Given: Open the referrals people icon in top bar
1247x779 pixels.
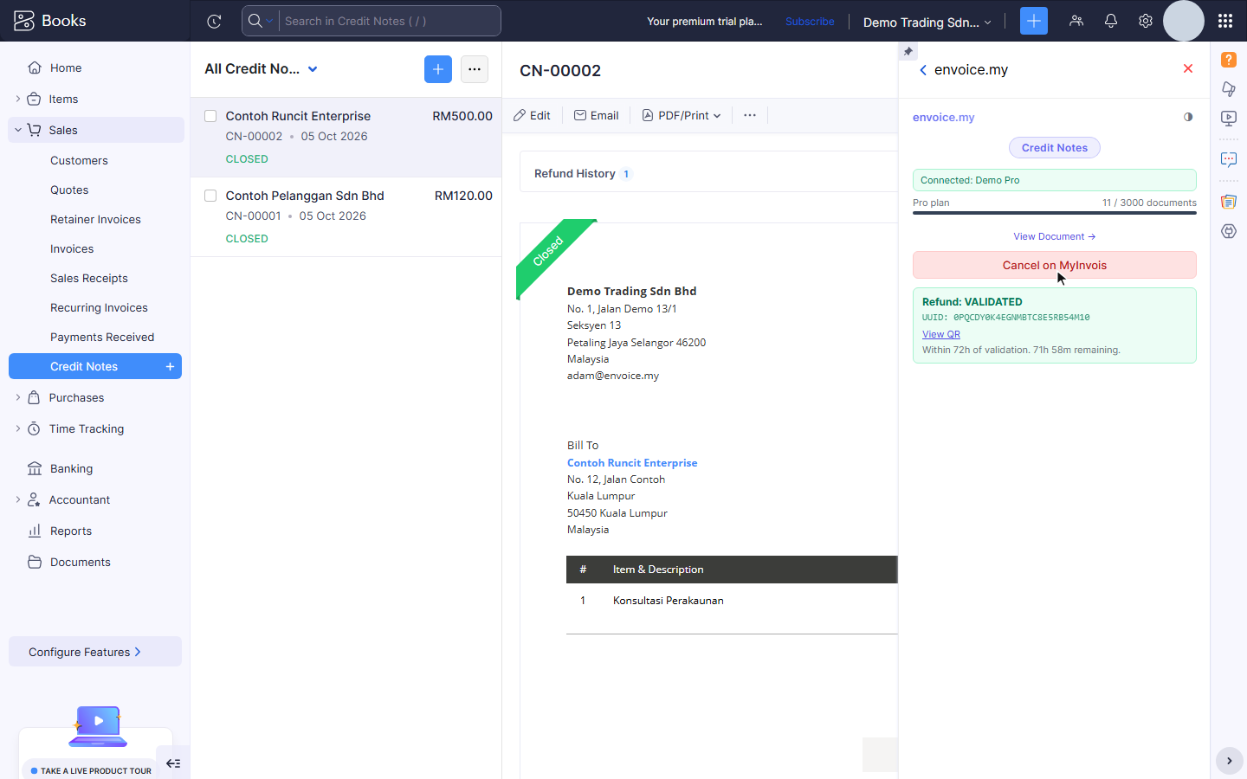Looking at the screenshot, I should [x=1076, y=21].
